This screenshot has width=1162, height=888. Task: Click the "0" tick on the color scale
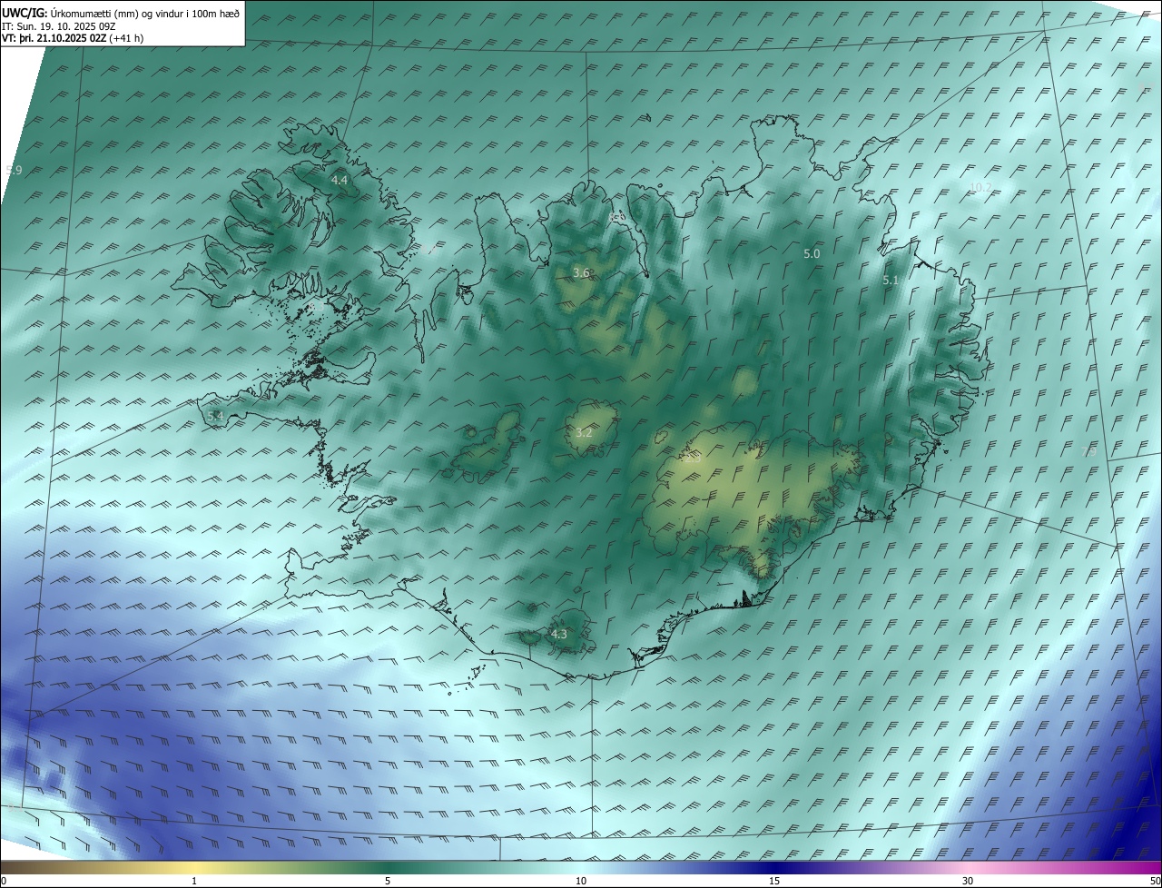pos(4,881)
